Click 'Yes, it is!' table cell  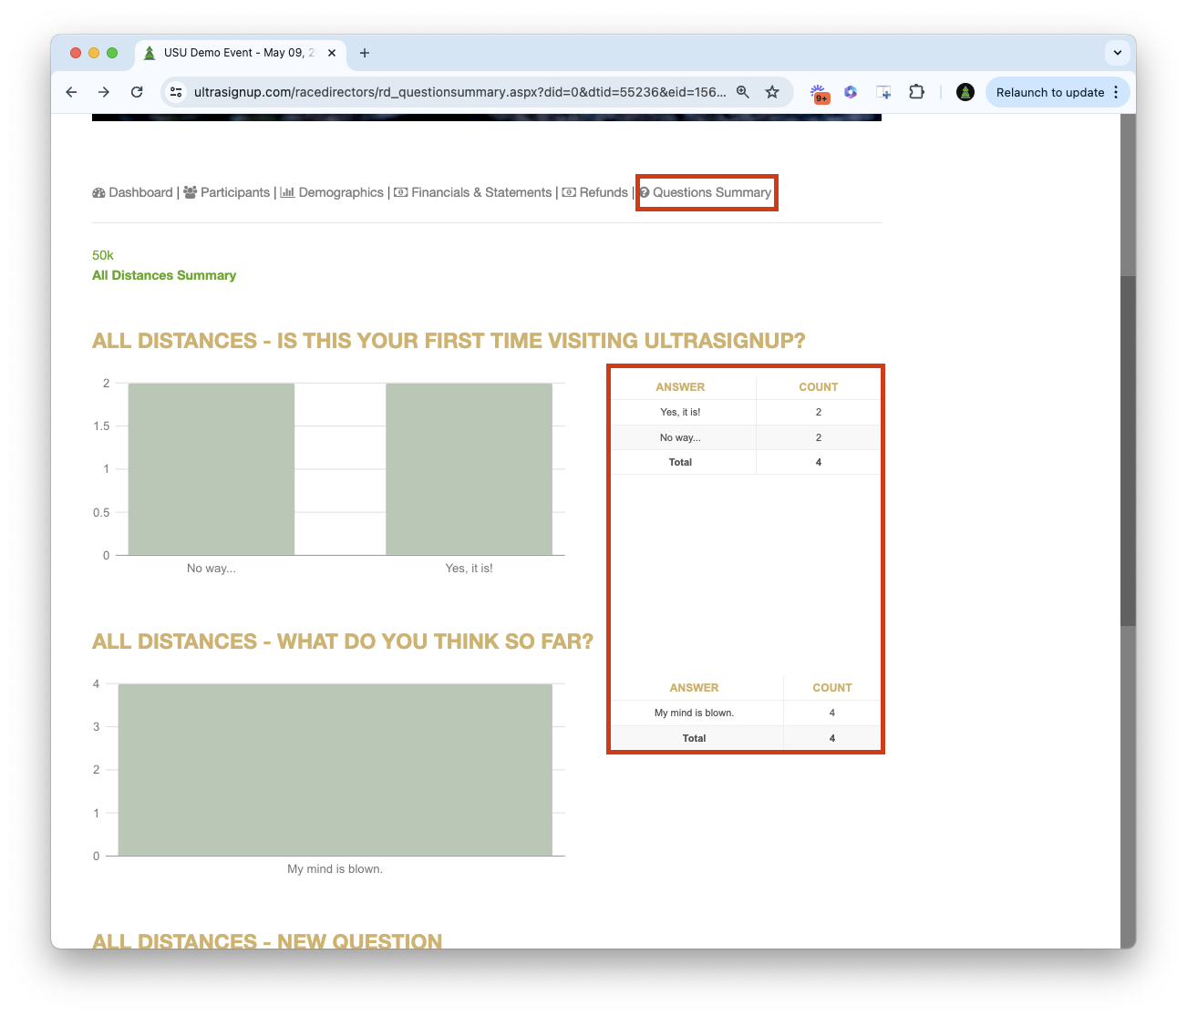pos(680,412)
